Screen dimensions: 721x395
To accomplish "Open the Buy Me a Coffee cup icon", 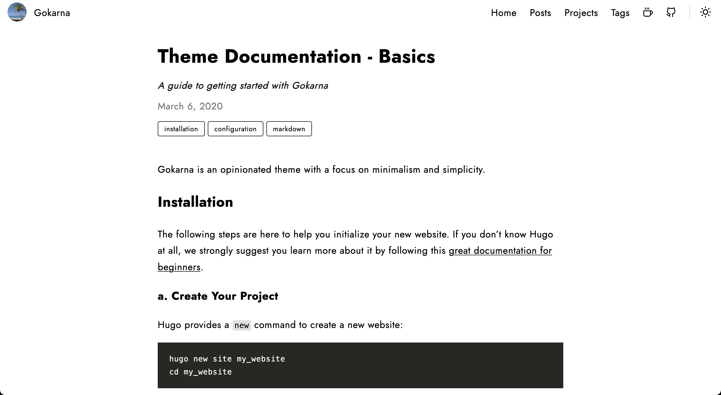I will (648, 12).
